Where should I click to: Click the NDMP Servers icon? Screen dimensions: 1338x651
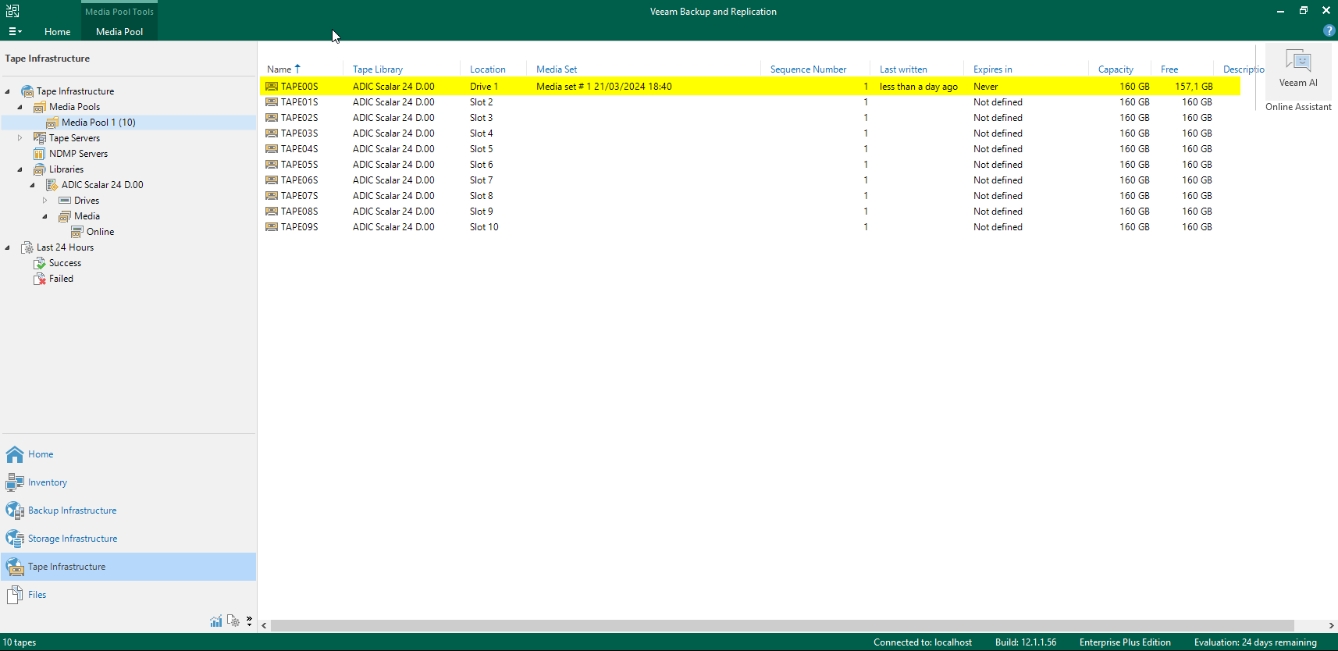(x=40, y=154)
